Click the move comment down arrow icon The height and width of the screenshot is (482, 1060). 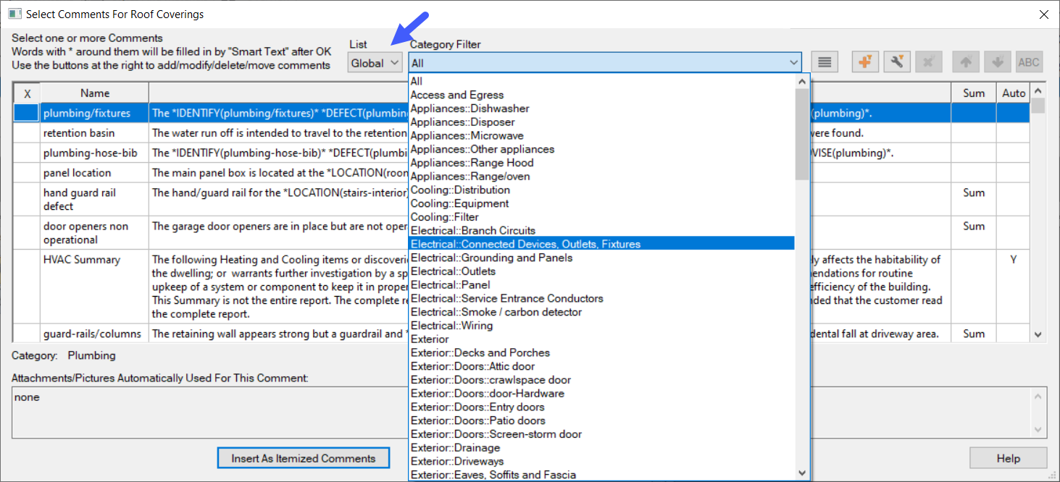tap(998, 62)
